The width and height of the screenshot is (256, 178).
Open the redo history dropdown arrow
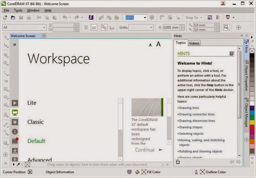click(x=82, y=18)
